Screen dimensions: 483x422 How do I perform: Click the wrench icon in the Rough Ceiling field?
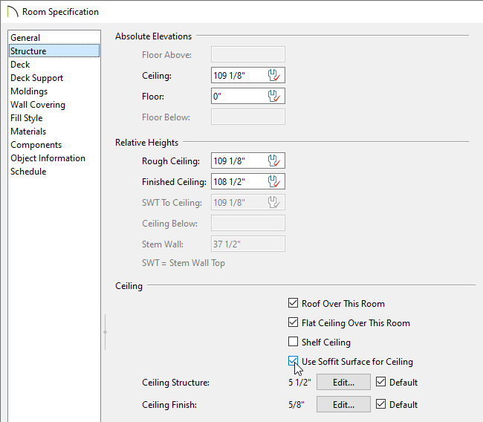pos(274,160)
